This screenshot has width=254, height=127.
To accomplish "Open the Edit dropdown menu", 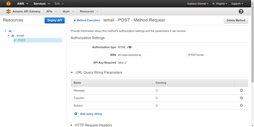I will (x=59, y=3).
